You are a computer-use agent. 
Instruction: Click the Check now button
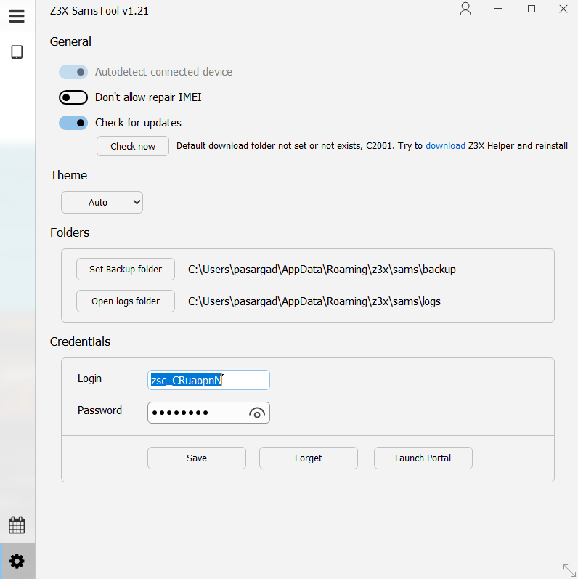pyautogui.click(x=133, y=146)
